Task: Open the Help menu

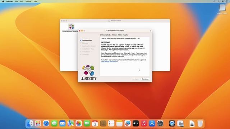Action: tap(35, 1)
